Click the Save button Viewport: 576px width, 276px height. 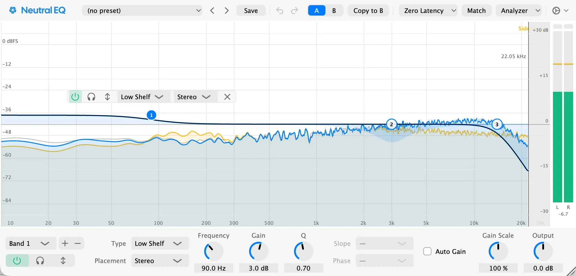tap(251, 11)
